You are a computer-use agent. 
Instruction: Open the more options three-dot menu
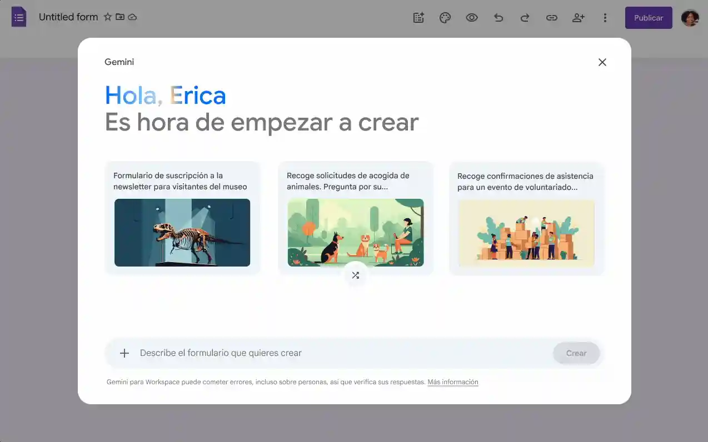click(605, 17)
